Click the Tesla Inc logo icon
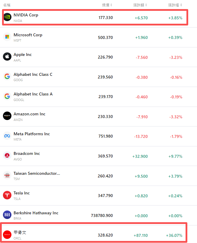 pos(7,195)
